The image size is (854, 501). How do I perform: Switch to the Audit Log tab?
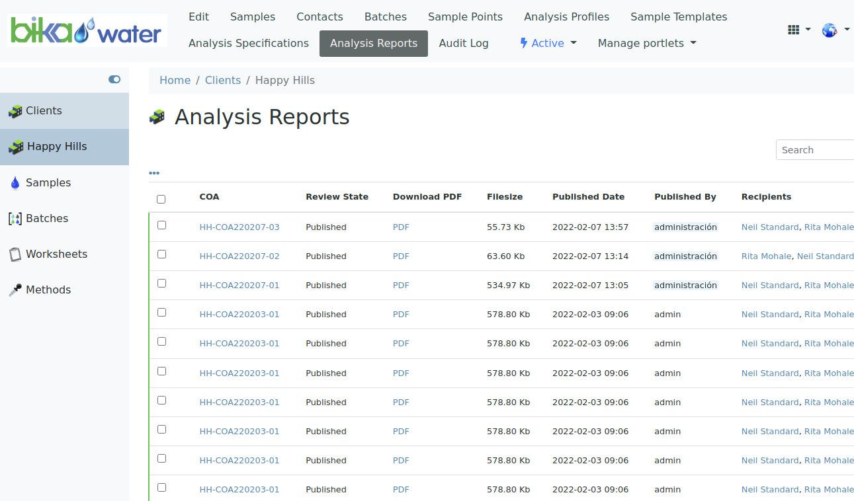tap(464, 43)
